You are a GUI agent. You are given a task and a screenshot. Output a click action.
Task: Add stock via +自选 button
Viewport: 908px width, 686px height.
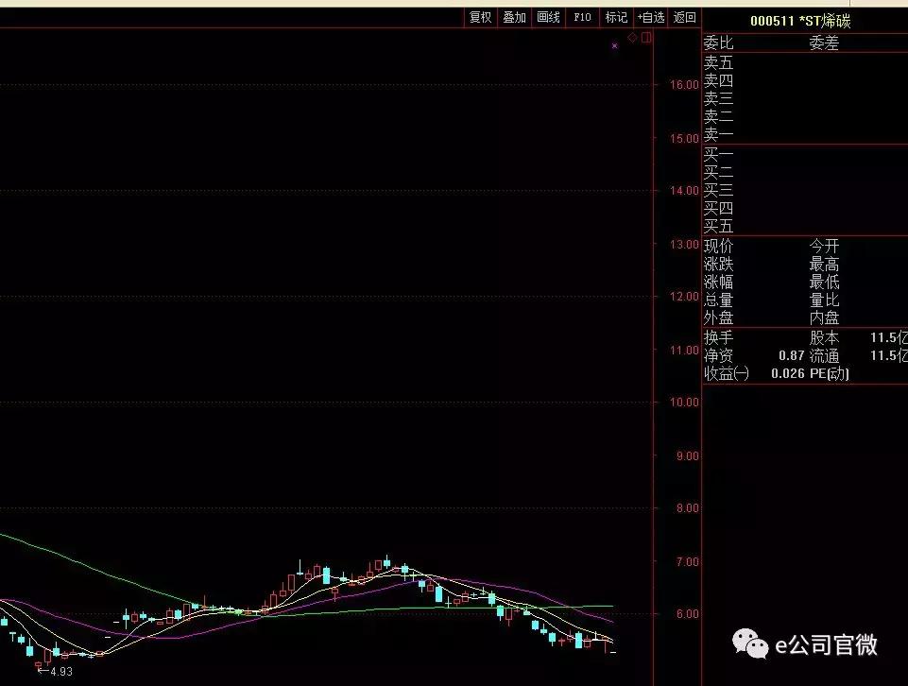pos(650,17)
